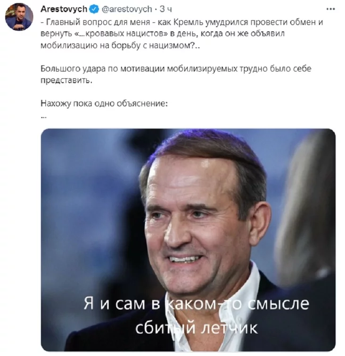Open the attached meme image
Viewport: 345px width, 356px height.
[x=188, y=240]
